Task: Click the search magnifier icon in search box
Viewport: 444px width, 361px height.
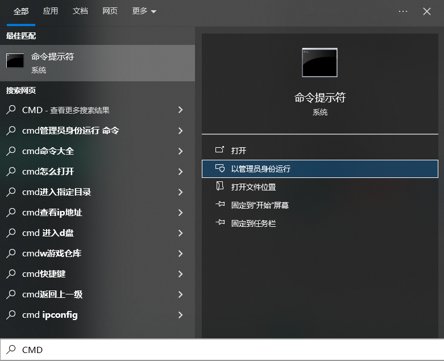Action: pos(11,350)
